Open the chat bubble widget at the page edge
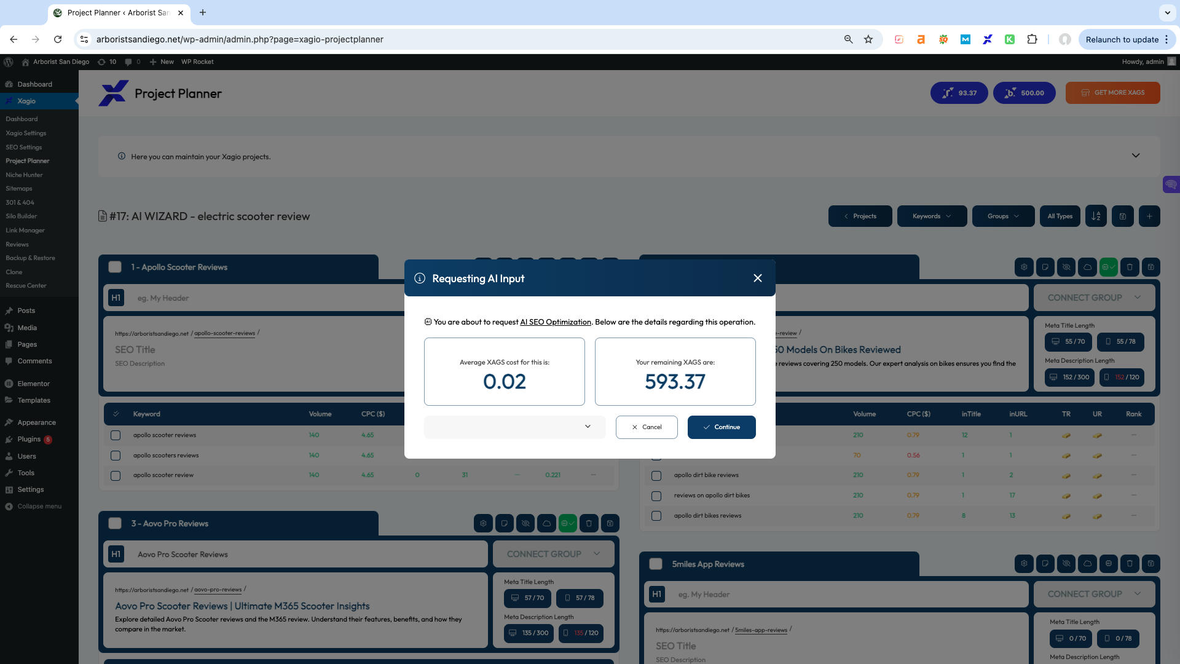This screenshot has height=664, width=1180. 1171,184
